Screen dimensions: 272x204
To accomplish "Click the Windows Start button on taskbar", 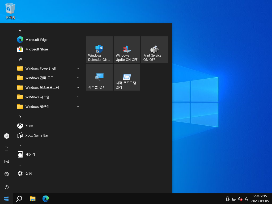I will coord(6,199).
